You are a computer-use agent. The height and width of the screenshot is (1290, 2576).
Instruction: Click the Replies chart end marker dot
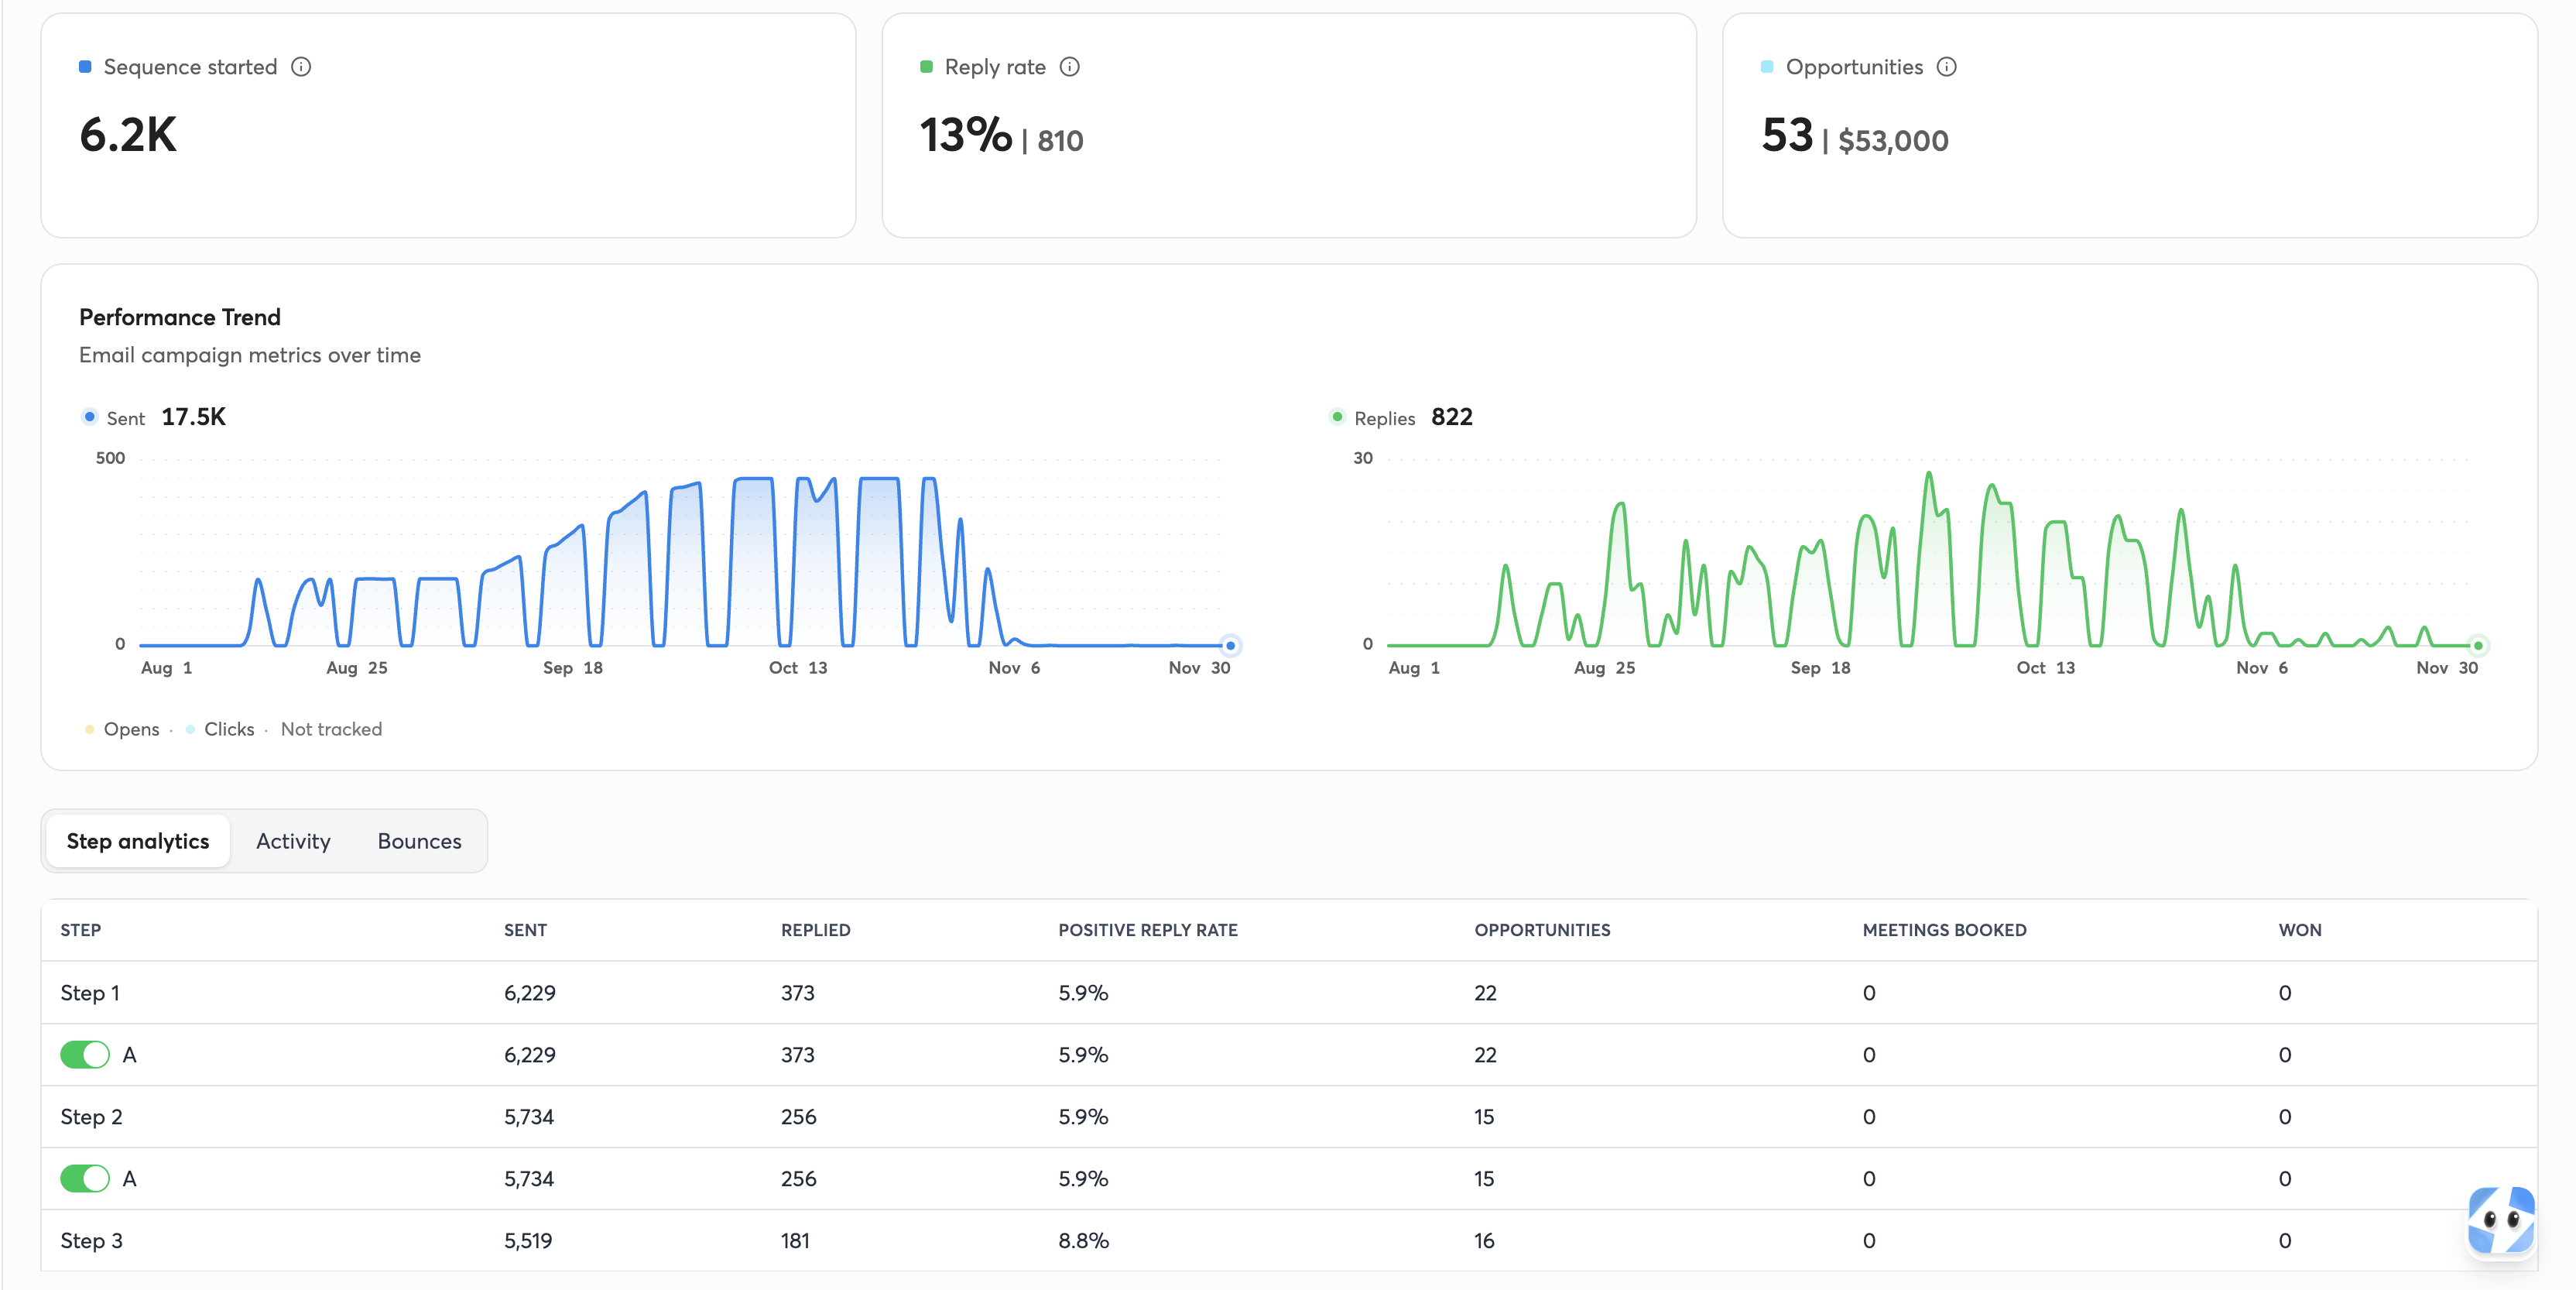pyautogui.click(x=2478, y=646)
